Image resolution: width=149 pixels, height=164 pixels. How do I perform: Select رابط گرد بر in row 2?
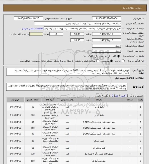coord(99,115)
